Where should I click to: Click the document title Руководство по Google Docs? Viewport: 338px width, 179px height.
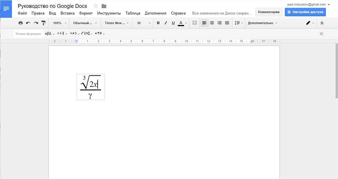coord(52,6)
